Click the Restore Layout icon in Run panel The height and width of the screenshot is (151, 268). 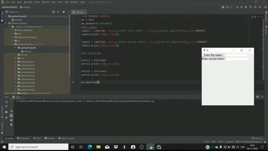(x=6, y=112)
